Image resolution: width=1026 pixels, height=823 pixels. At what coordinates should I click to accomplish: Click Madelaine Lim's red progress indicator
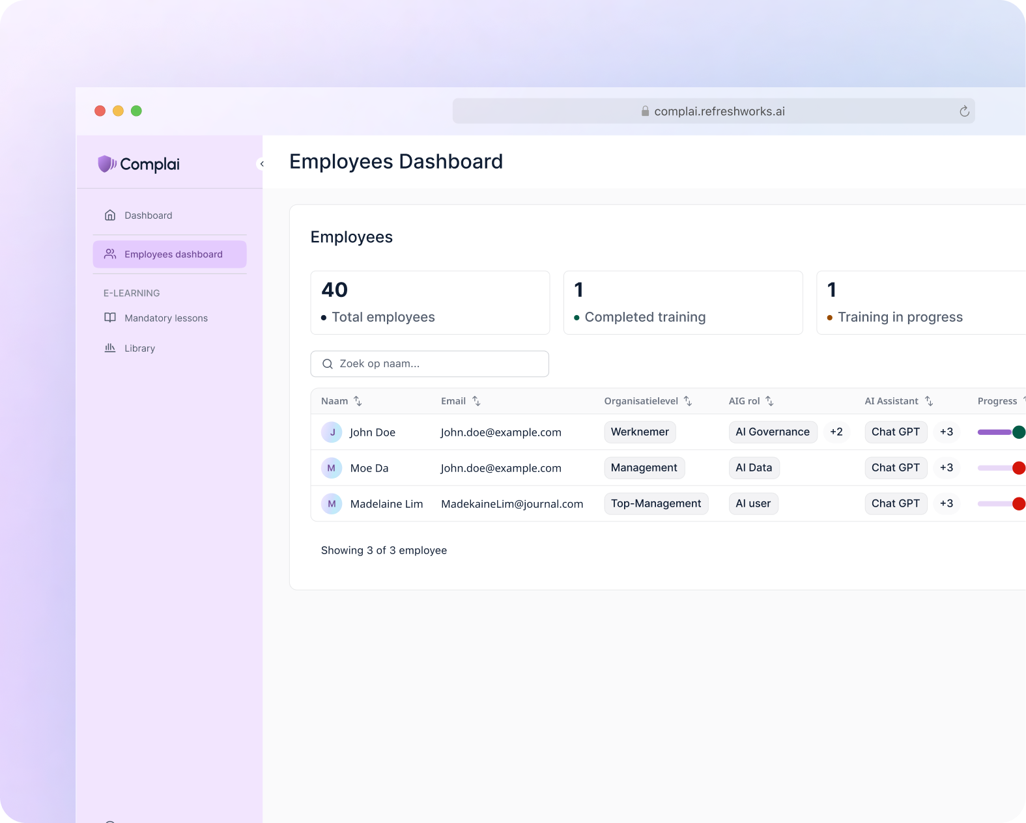point(1019,504)
